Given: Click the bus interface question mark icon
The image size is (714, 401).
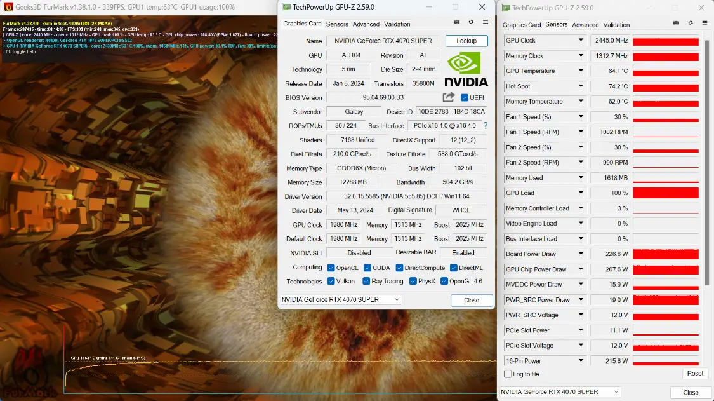Looking at the screenshot, I should [486, 125].
